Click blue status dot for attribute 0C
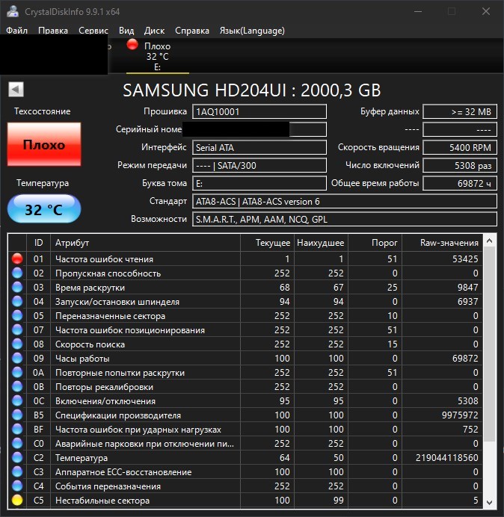 tap(17, 400)
